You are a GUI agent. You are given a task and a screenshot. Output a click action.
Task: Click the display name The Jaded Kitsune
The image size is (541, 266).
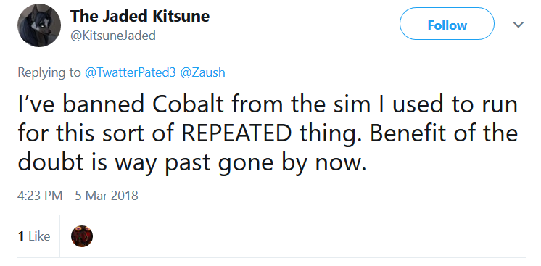pyautogui.click(x=140, y=16)
